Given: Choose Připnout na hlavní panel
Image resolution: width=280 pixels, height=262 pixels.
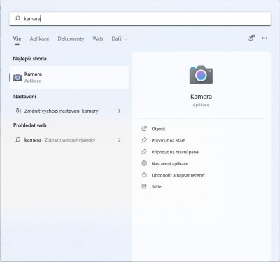Looking at the screenshot, I should (x=176, y=152).
